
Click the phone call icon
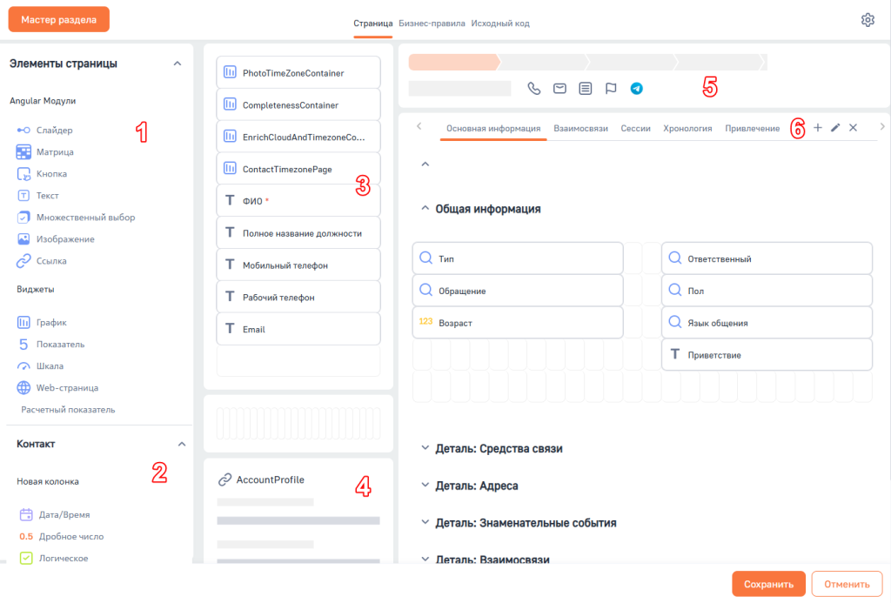tap(534, 88)
